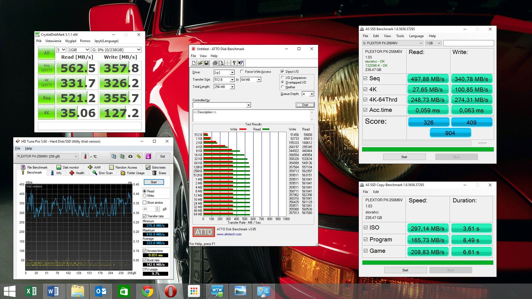
Task: Click the green All button in CrystalDiskMark
Action: [x=46, y=53]
